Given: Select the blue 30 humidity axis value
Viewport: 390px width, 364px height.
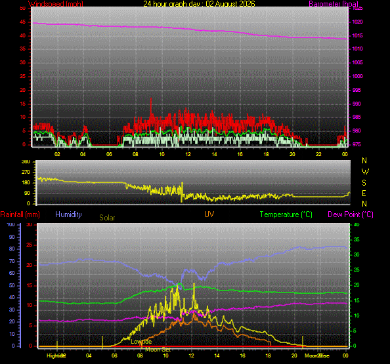Looking at the screenshot, I should [x=12, y=310].
